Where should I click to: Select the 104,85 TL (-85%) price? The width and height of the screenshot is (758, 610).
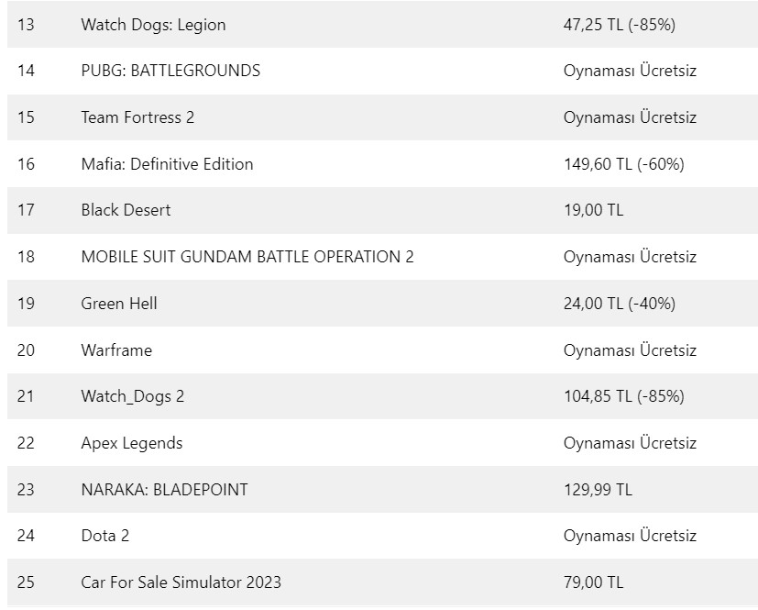point(623,396)
